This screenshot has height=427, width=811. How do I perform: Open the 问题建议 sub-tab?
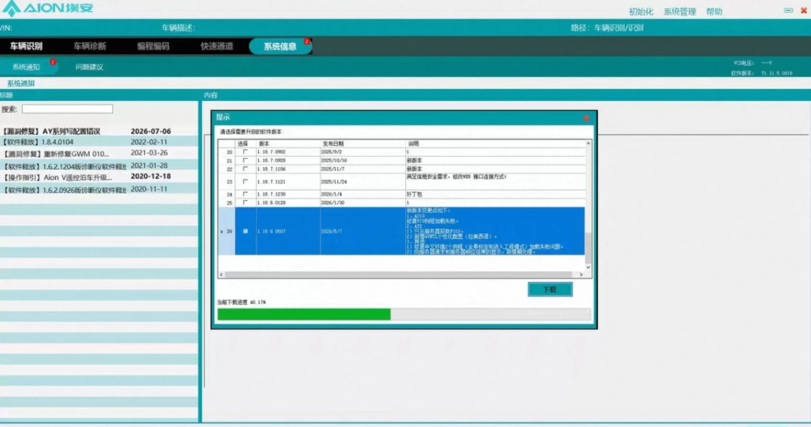[89, 67]
